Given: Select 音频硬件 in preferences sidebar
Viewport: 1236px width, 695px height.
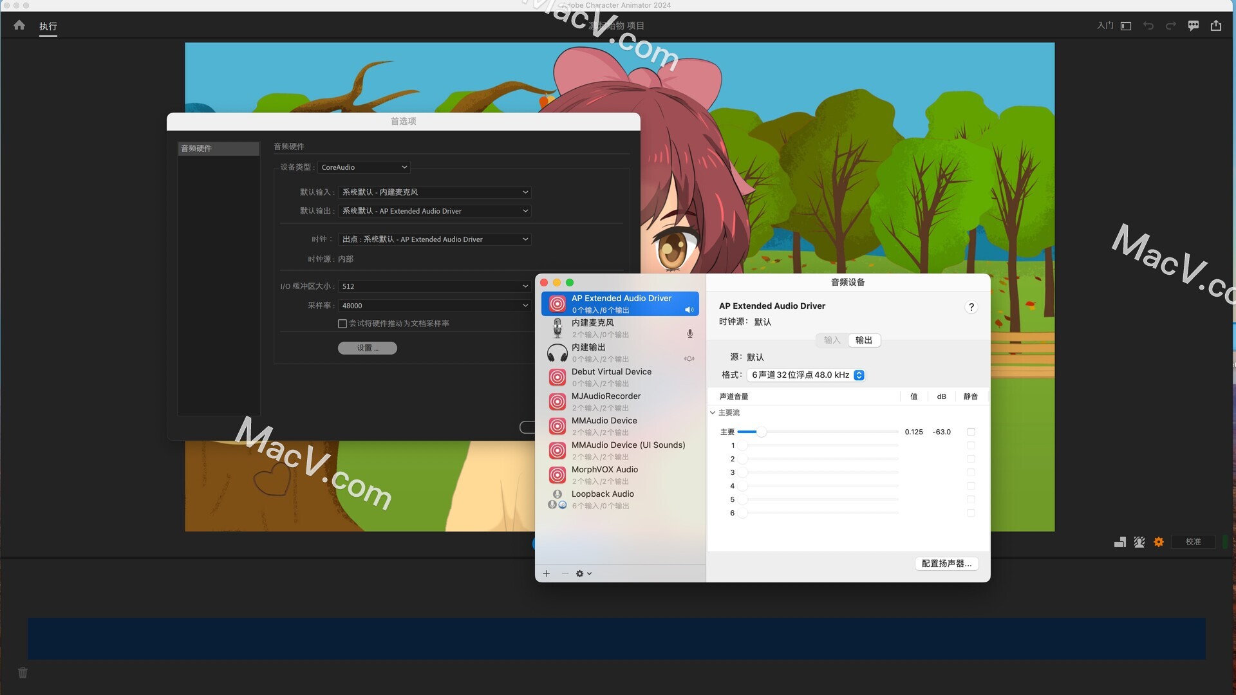Looking at the screenshot, I should (x=218, y=149).
